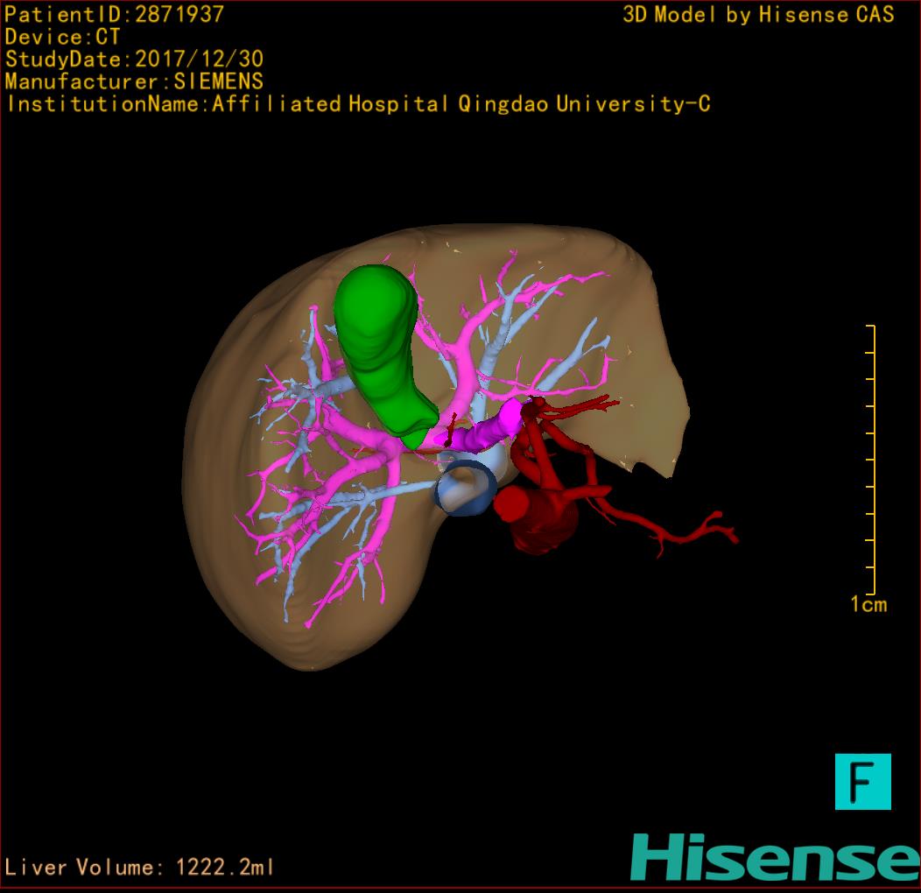The width and height of the screenshot is (921, 893).
Task: Click the 'Manufacturer:SIEMENS' text
Action: point(134,81)
